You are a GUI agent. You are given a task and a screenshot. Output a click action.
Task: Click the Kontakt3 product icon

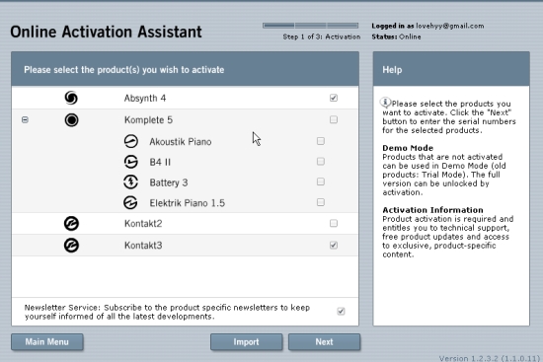pyautogui.click(x=71, y=246)
